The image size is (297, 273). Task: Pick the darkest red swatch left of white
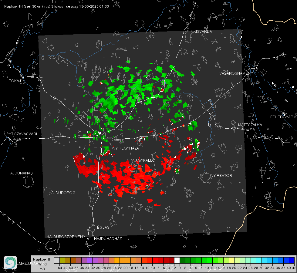coord(171,260)
